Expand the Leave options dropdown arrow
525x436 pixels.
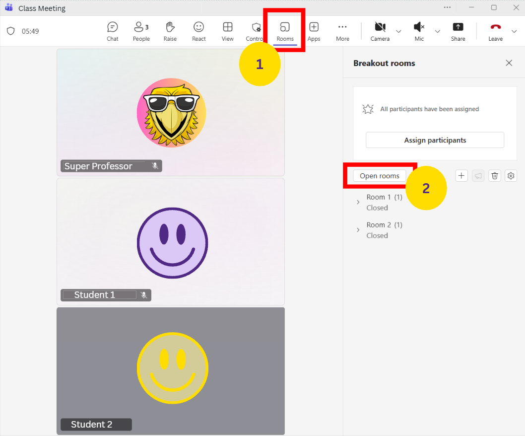(514, 31)
